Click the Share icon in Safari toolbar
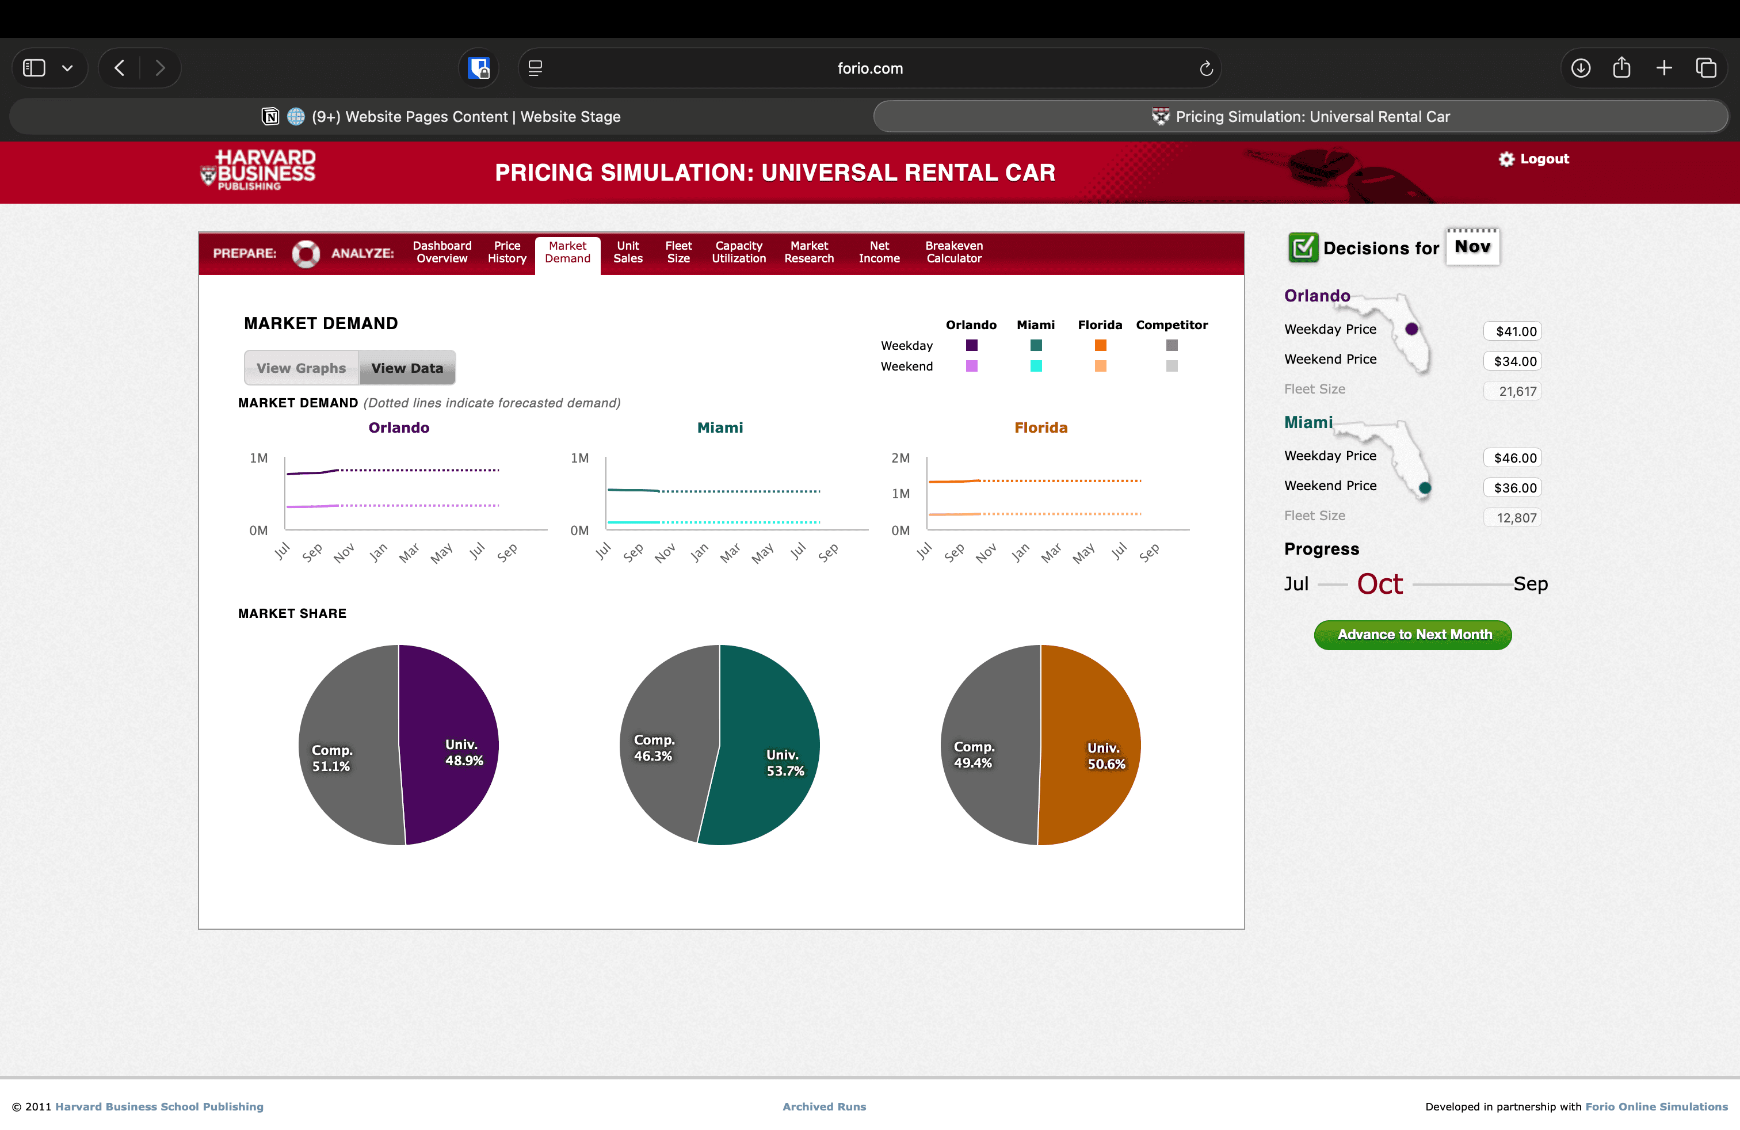This screenshot has height=1130, width=1740. point(1621,68)
